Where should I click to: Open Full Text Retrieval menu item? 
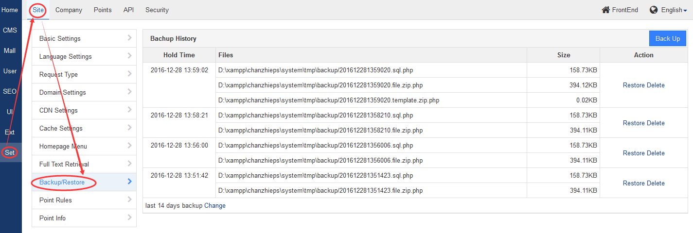[x=84, y=164]
